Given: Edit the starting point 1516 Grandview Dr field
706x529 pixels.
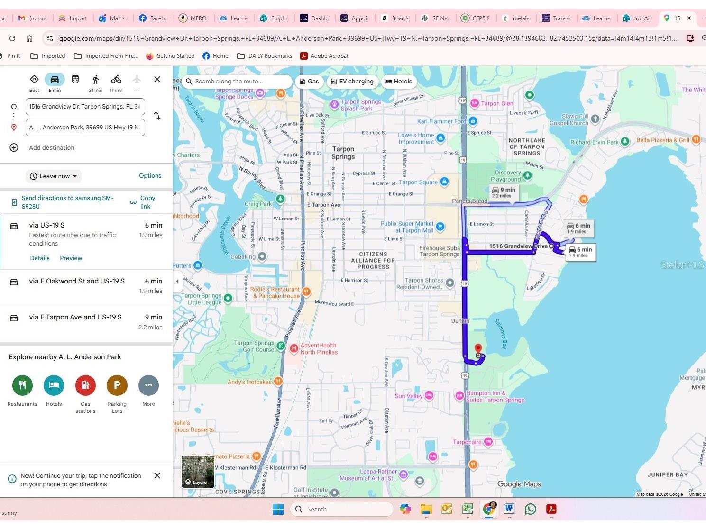Looking at the screenshot, I should pyautogui.click(x=85, y=107).
